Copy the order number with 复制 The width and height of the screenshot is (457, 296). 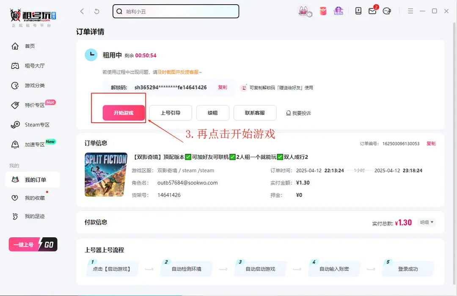431,143
